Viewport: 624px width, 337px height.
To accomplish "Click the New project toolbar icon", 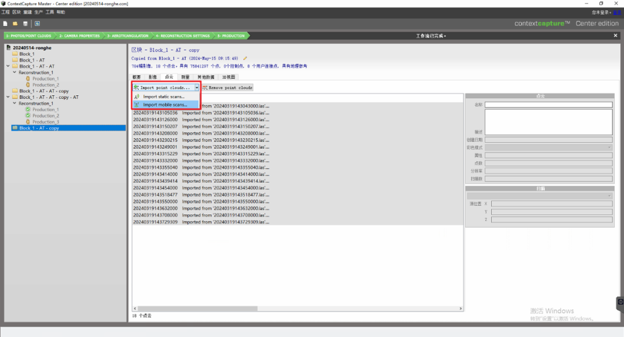I will 5,24.
